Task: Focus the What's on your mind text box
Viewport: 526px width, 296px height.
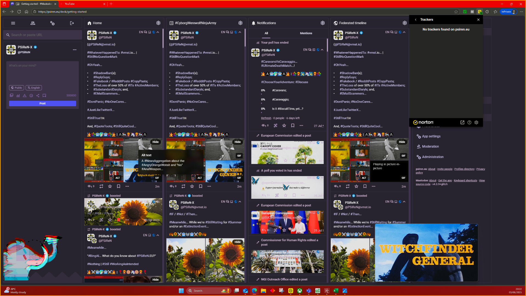Action: point(43,73)
